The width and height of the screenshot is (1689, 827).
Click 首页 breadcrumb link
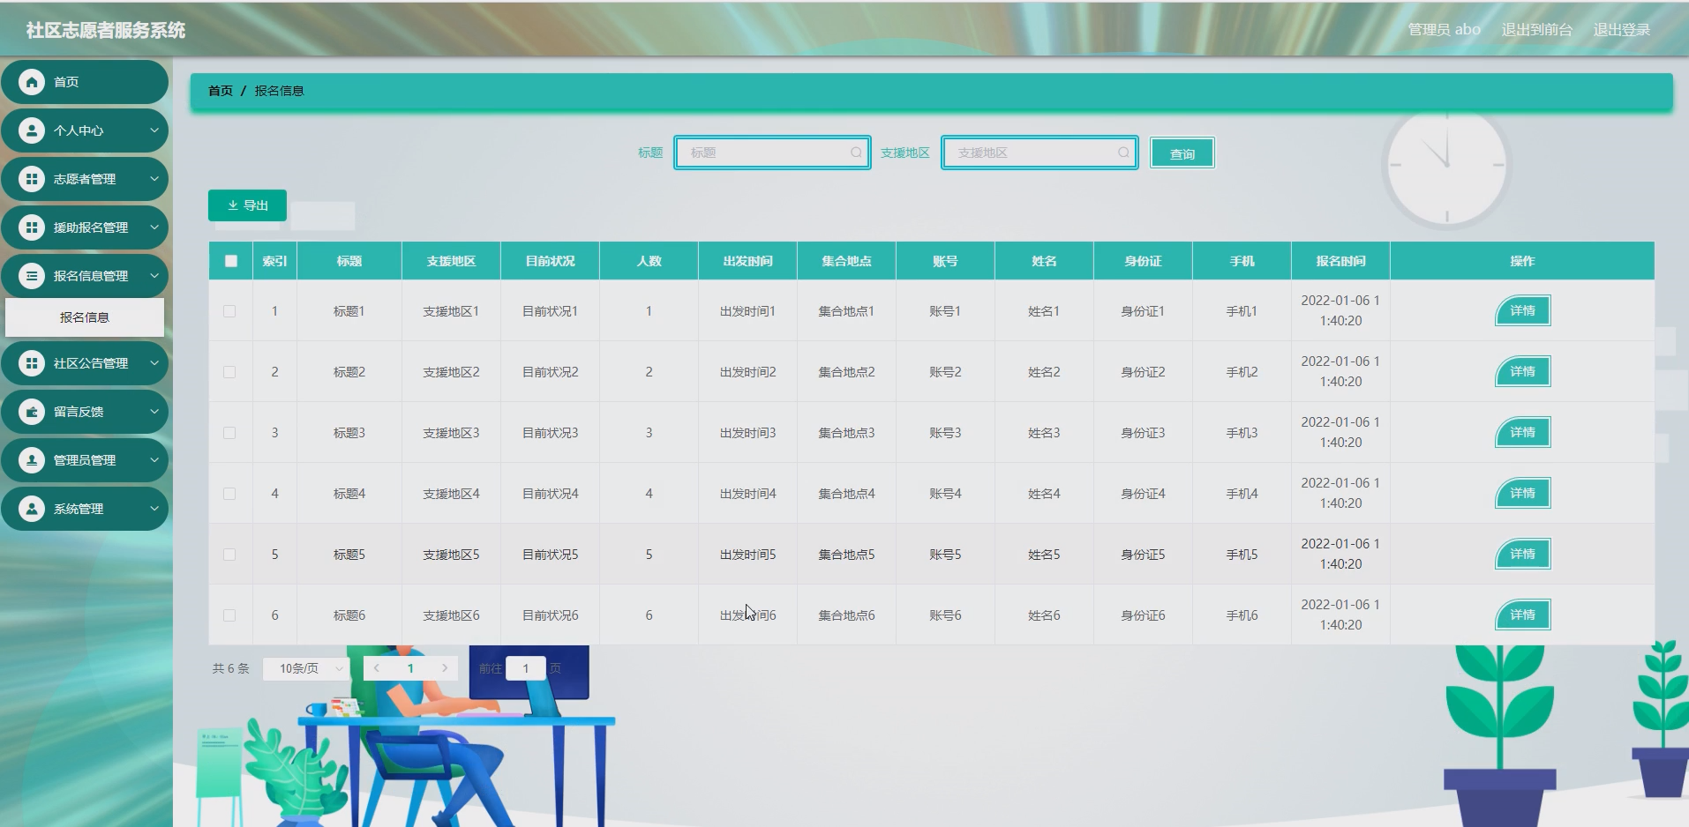click(221, 91)
